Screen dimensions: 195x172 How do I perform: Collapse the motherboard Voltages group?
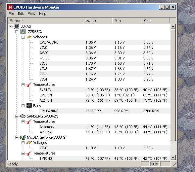[23, 37]
